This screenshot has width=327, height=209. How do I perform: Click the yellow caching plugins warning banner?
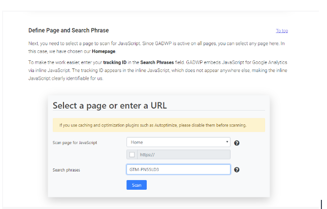159,125
